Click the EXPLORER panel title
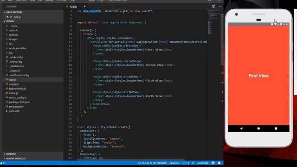The width and height of the screenshot is (297, 167). click(11, 6)
